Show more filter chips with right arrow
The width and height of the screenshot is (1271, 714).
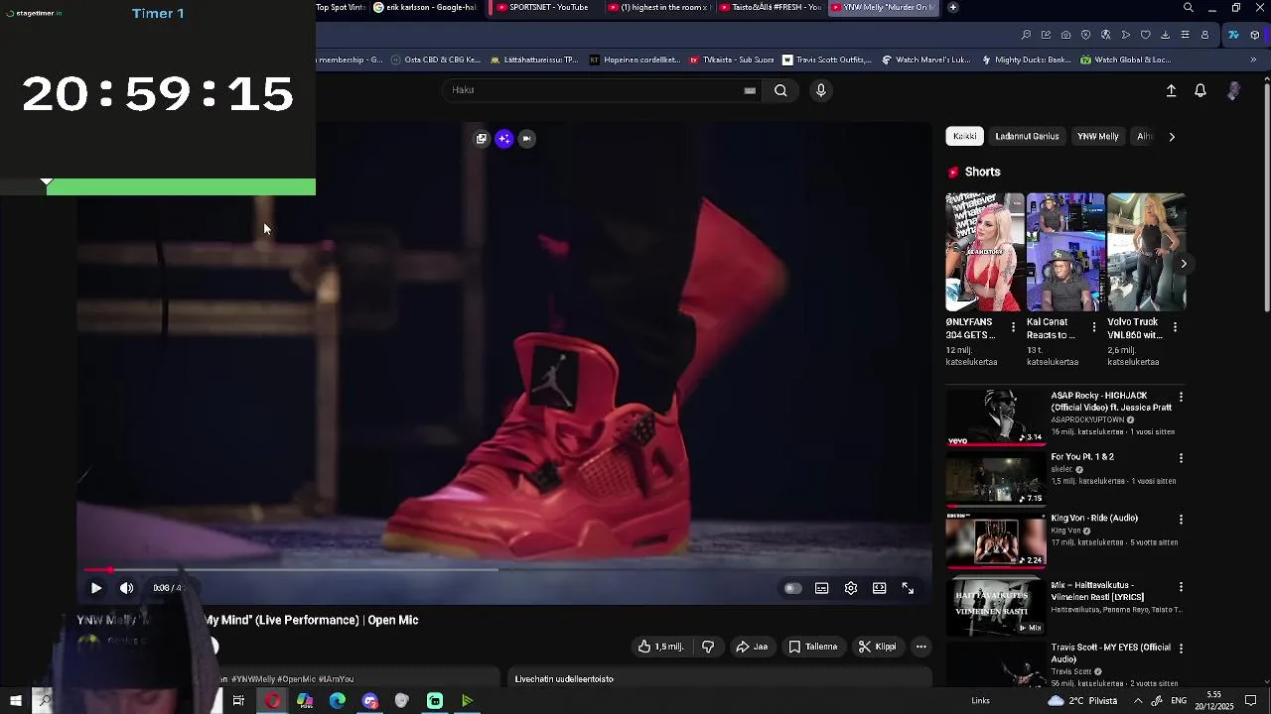click(1172, 137)
